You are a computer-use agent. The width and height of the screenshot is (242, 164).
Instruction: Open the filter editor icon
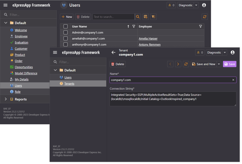(x=153, y=17)
